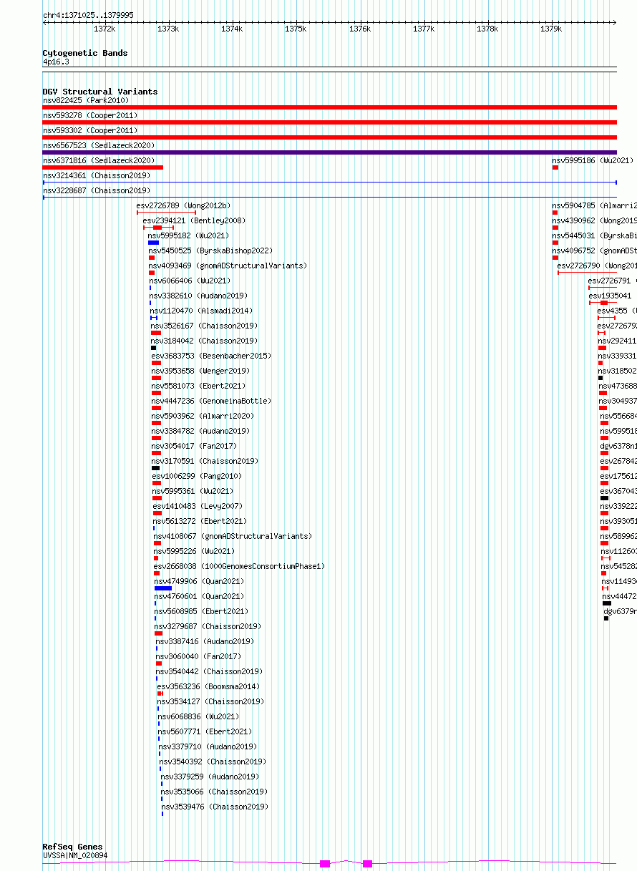Select nsv5903962 (Almarri2020) label
Image resolution: width=637 pixels, height=871 pixels.
203,416
